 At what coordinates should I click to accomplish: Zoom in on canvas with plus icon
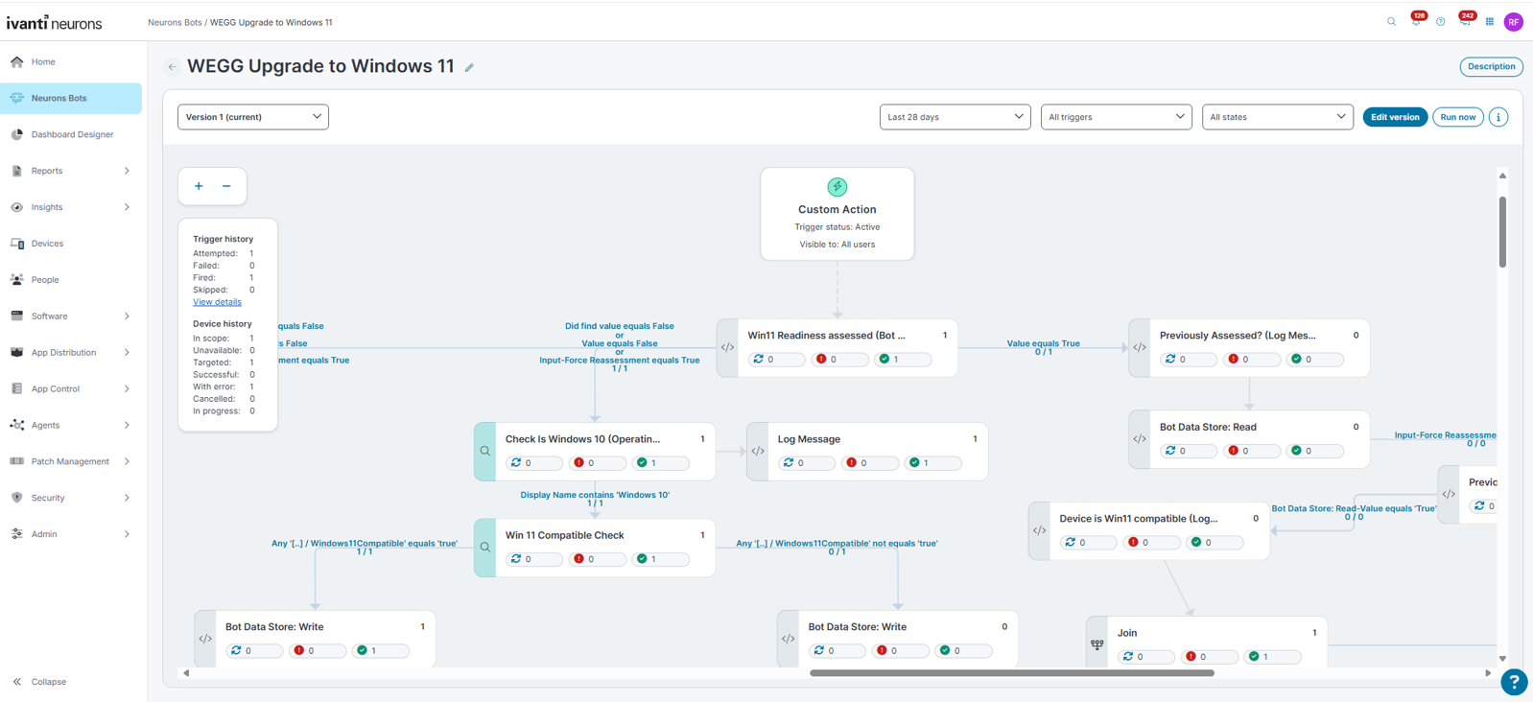click(199, 186)
